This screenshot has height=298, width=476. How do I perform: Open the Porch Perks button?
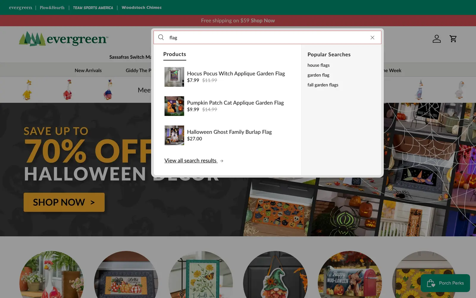[x=445, y=283]
